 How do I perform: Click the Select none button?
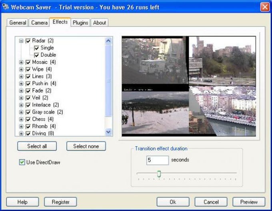click(x=86, y=146)
